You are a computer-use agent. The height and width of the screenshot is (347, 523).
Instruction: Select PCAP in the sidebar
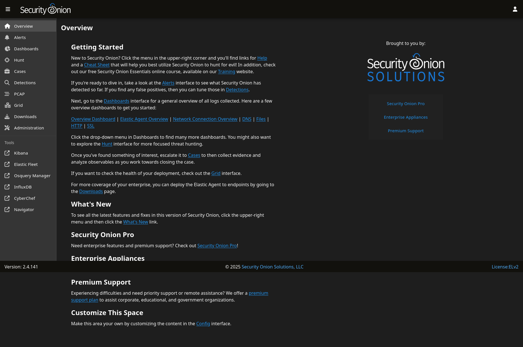tap(28, 94)
